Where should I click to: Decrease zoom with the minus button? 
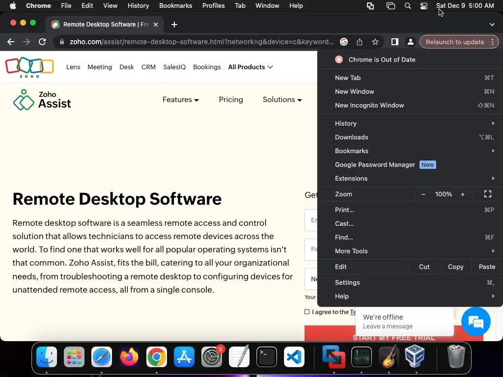tap(423, 194)
